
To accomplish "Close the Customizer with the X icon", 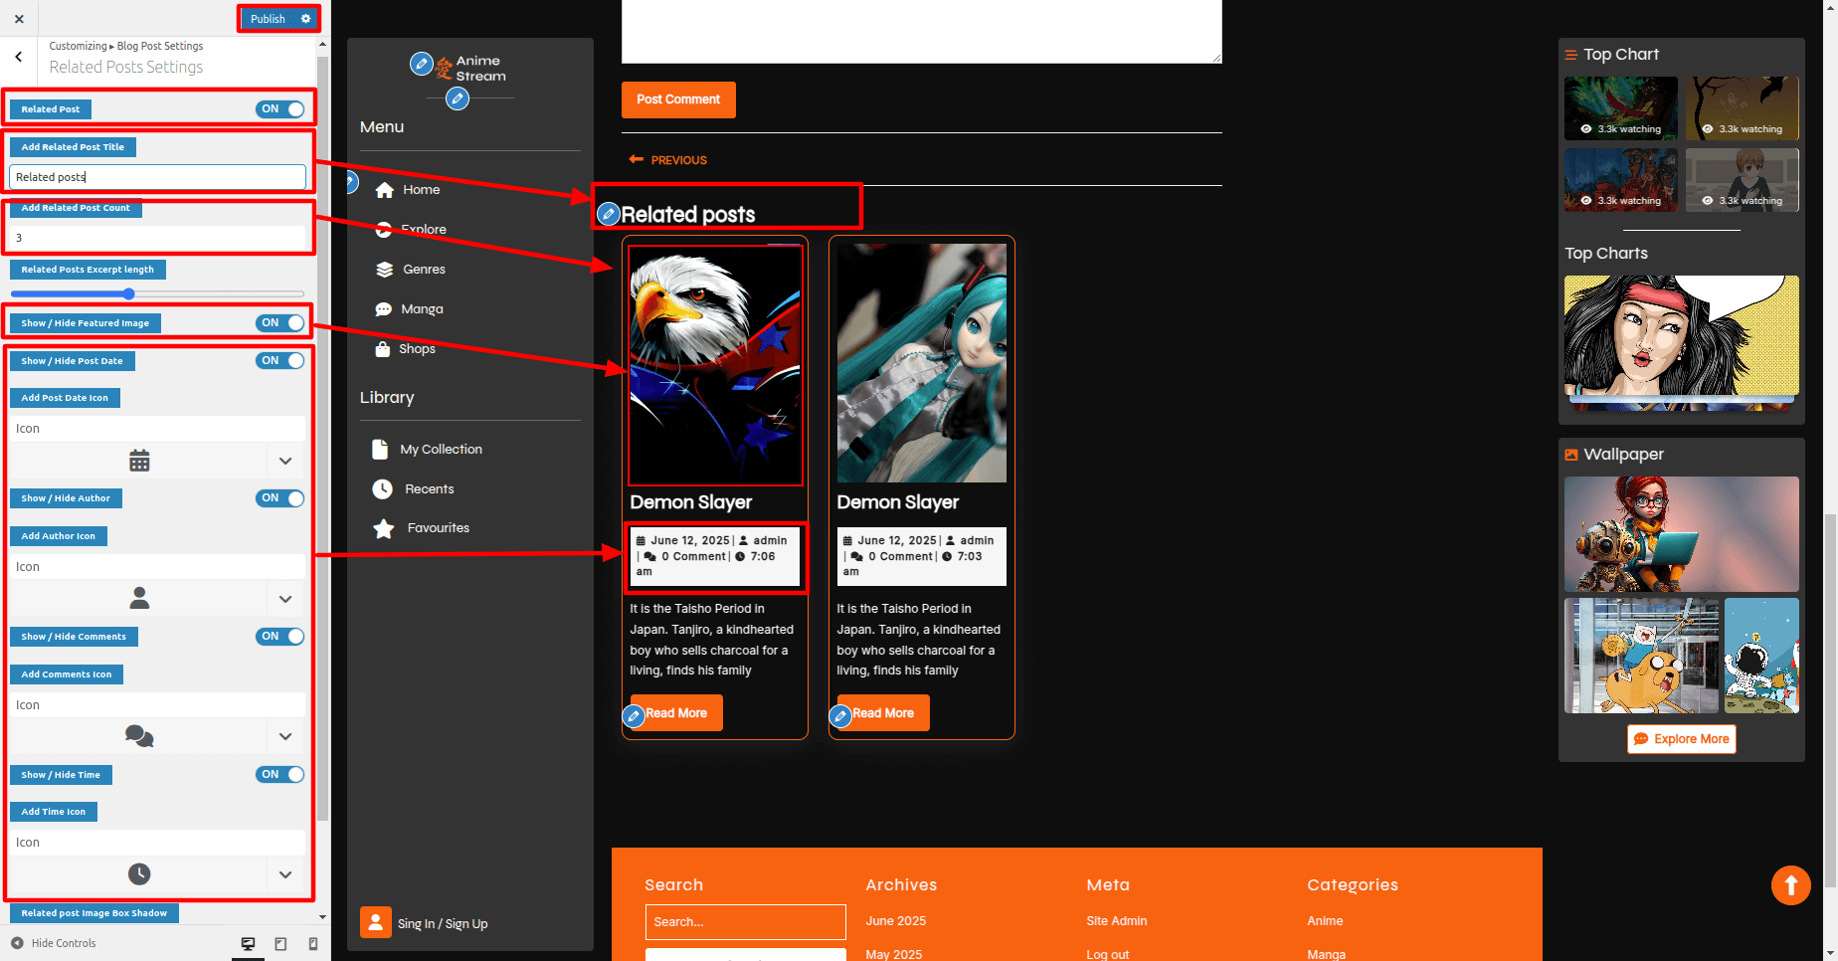I will (19, 19).
